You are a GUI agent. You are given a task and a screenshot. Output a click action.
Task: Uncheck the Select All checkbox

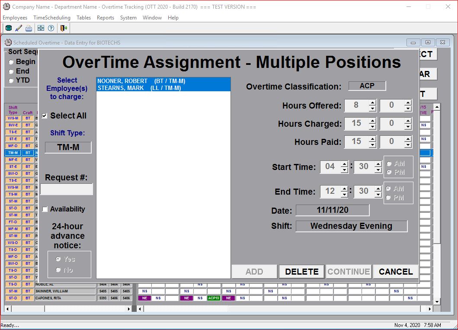point(45,116)
